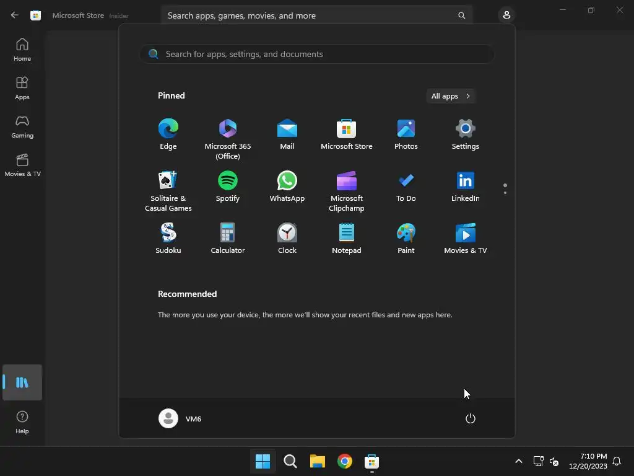634x476 pixels.
Task: Open Gaming section in Microsoft Store
Action: [x=22, y=126]
